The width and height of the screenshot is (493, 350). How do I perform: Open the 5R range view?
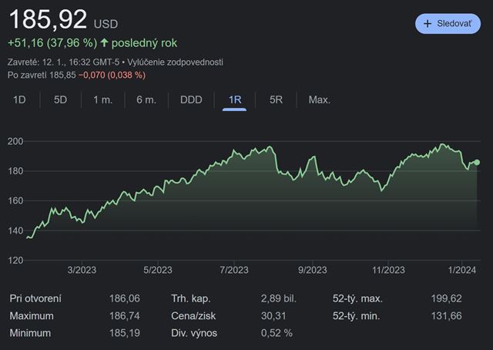coord(276,100)
